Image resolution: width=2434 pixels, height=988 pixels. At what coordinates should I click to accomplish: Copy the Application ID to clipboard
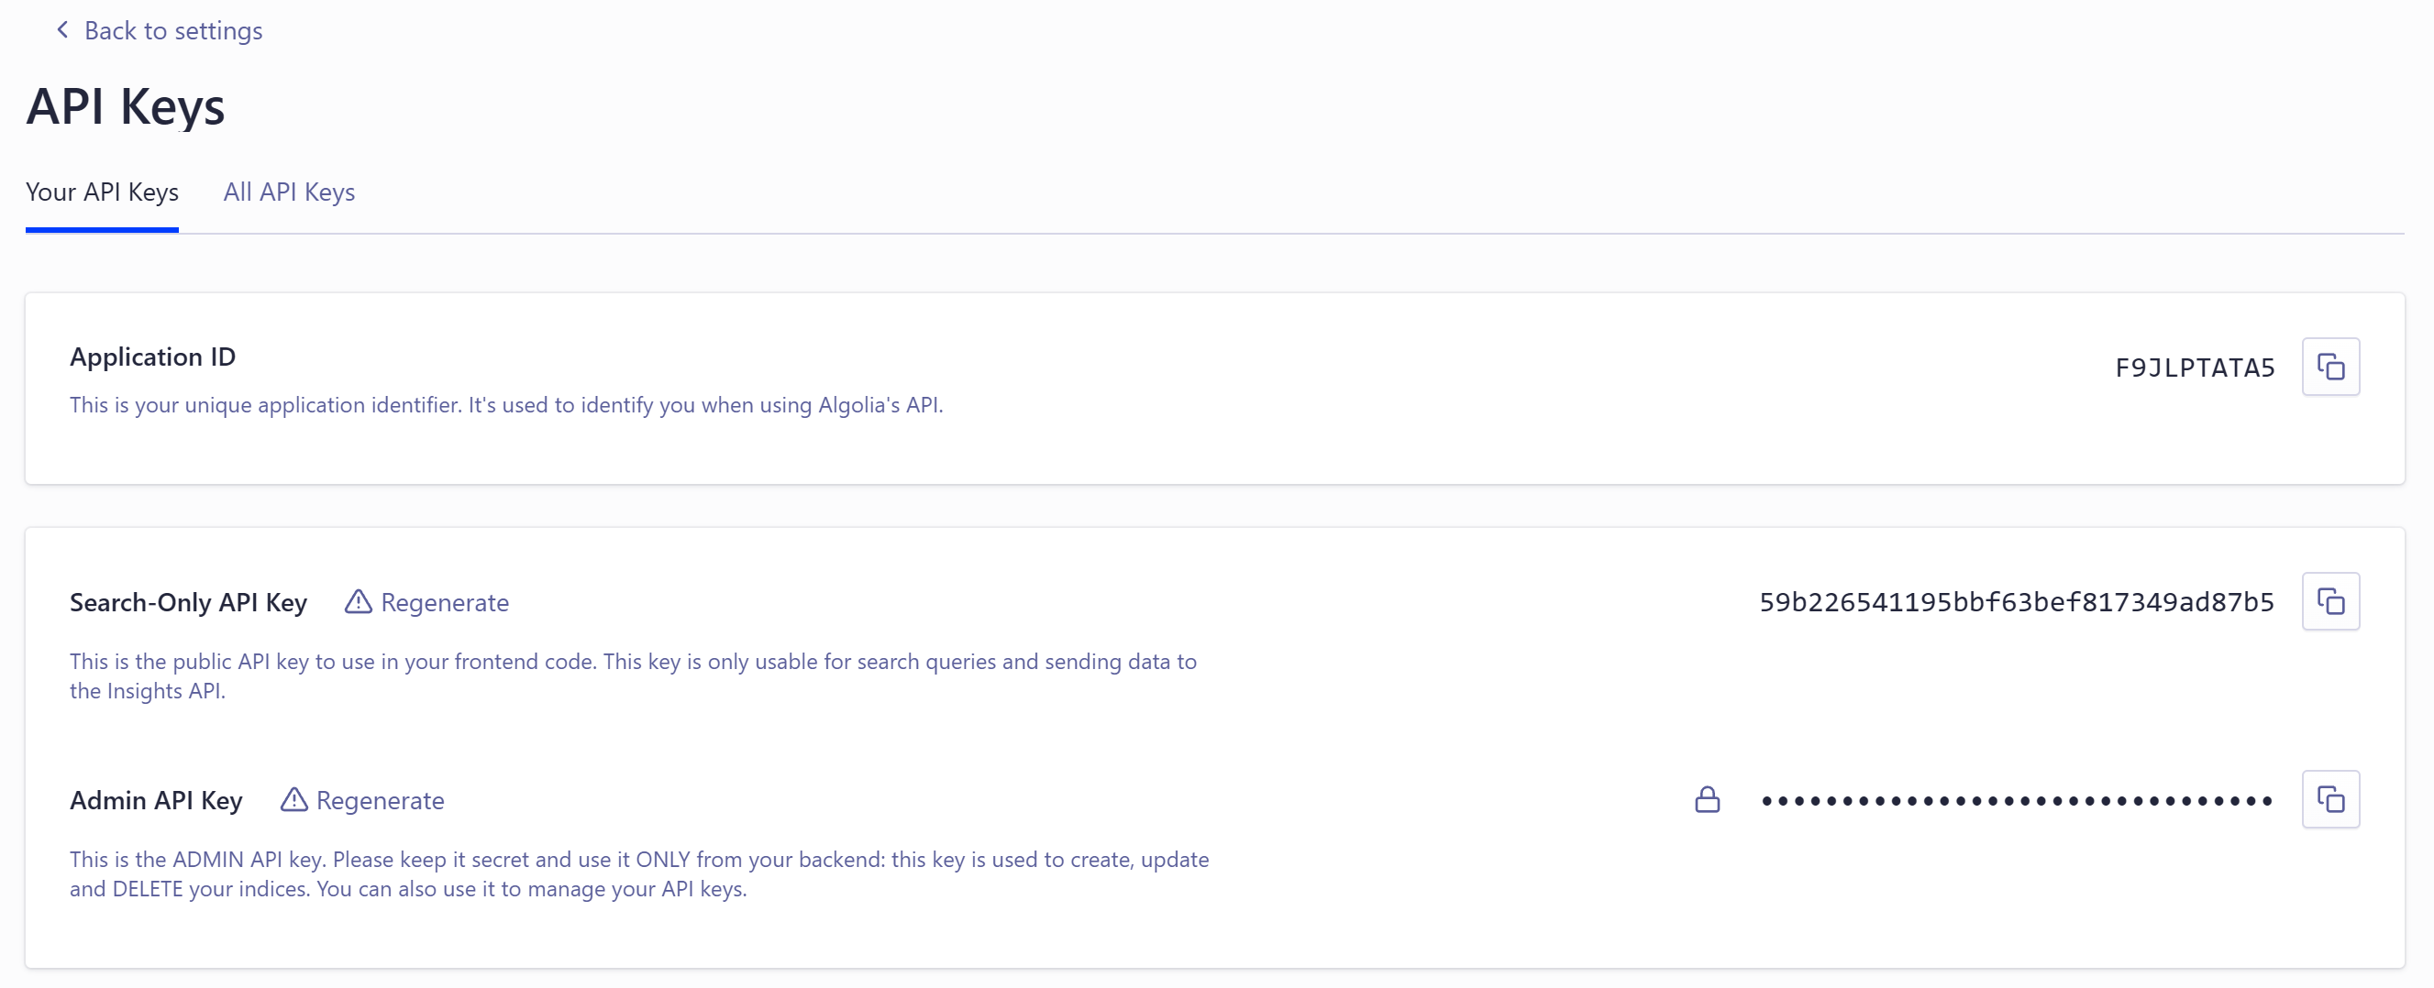[2330, 367]
